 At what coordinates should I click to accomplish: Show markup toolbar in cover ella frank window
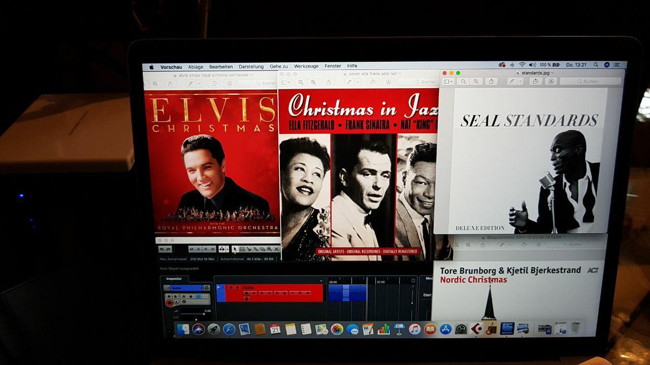click(388, 82)
